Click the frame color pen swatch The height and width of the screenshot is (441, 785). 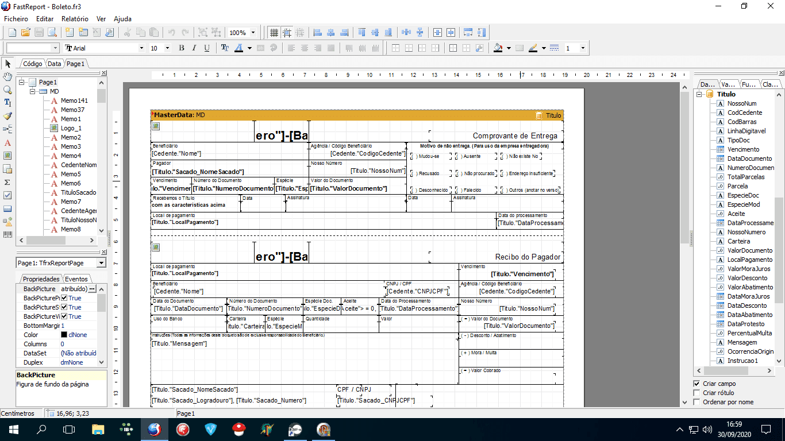(533, 48)
